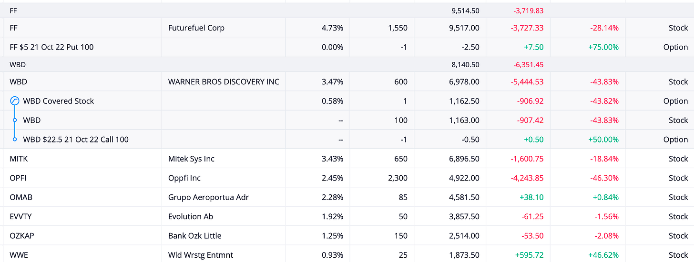Click the 4.73% allocation value
This screenshot has width=694, height=262.
[332, 28]
